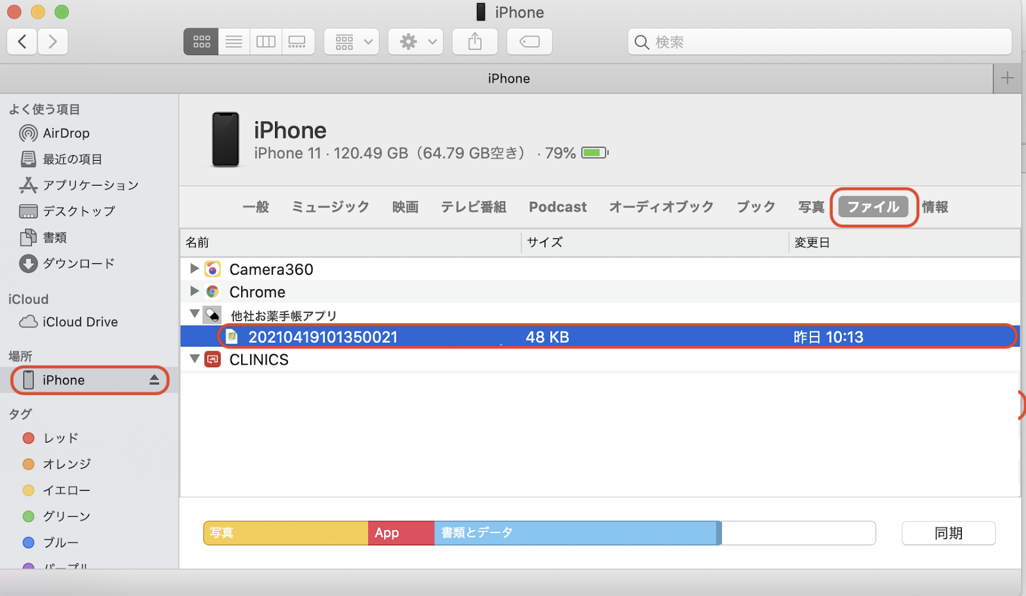The width and height of the screenshot is (1026, 596).
Task: Open AirDrop in the sidebar
Action: [x=65, y=133]
